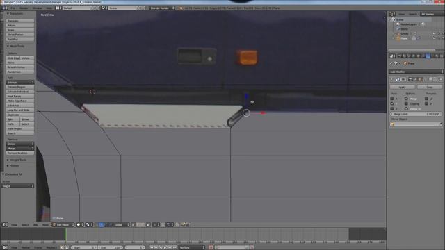This screenshot has width=445, height=250.
Task: Select the Empty object in outliner
Action: (x=405, y=34)
